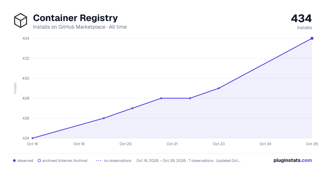Screen dimensions: 325x170
Task: Click the Container Registry cube logo icon
Action: (x=21, y=21)
